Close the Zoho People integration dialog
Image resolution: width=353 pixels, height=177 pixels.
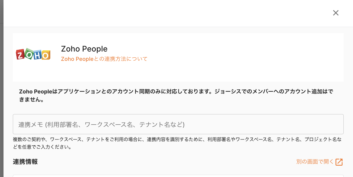tap(336, 13)
